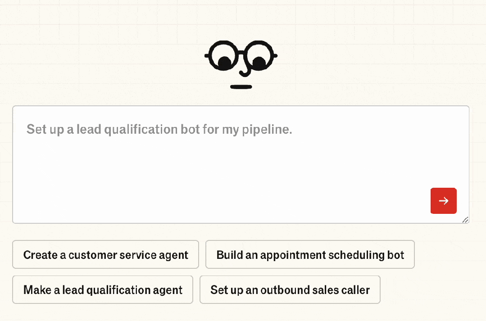Click the bridge of the mascot's glasses
Image resolution: width=486 pixels, height=321 pixels.
click(241, 53)
